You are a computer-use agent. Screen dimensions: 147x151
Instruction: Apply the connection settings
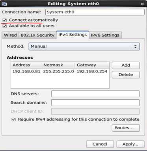[130, 144]
